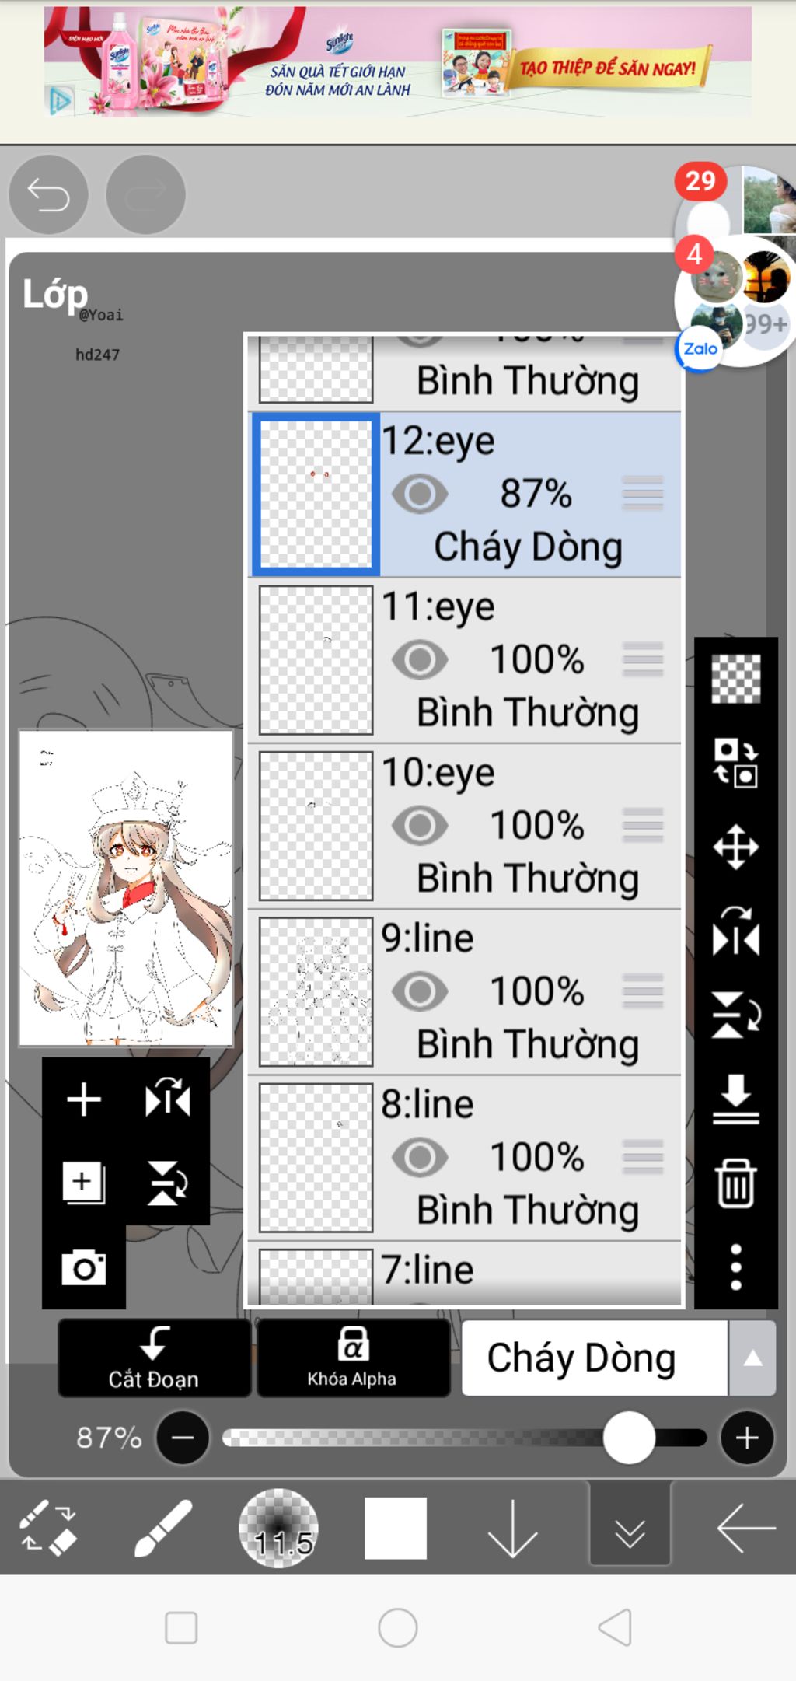Select the move/transform layer icon

[735, 847]
